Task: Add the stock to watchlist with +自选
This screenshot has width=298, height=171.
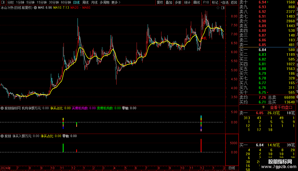Action: click(224, 2)
